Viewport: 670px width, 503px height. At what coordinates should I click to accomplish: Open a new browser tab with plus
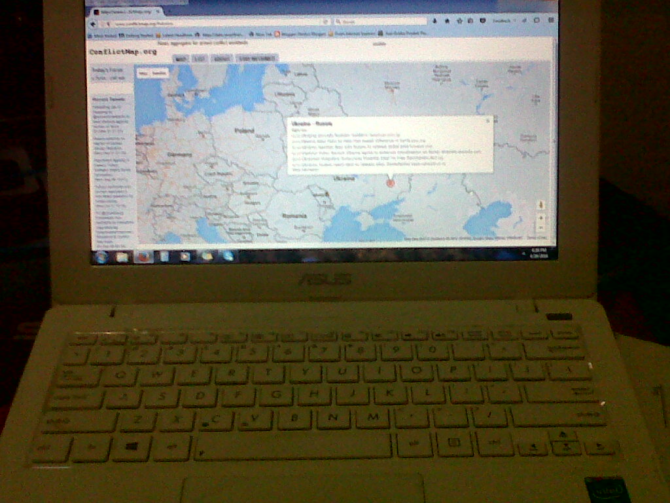click(x=169, y=11)
